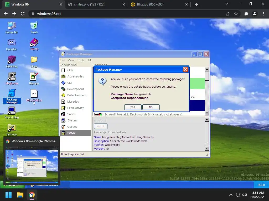The image size is (269, 201).
Task: Bookmark this page with the star icon
Action: coord(236,14)
